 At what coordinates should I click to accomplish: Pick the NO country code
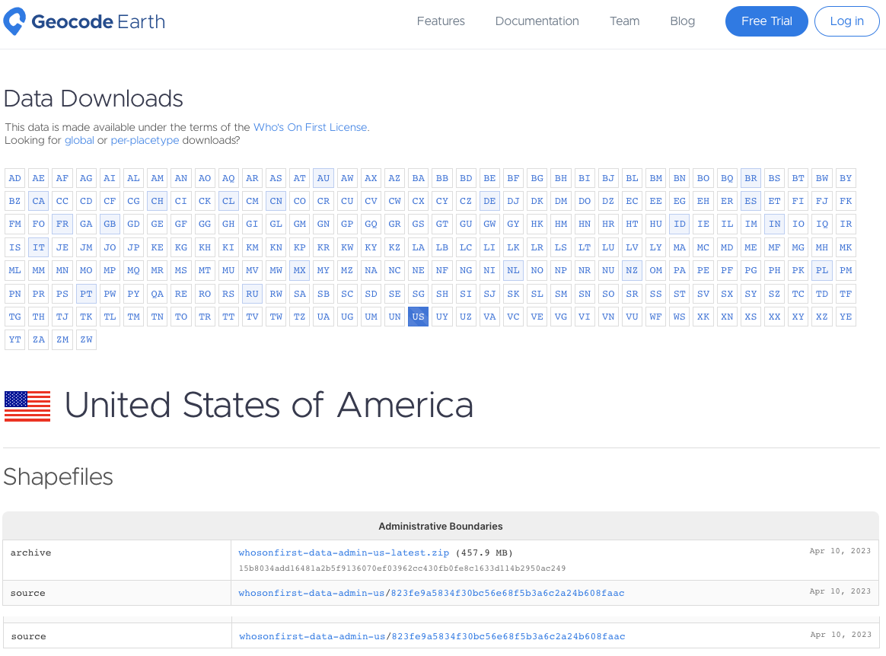pos(537,271)
